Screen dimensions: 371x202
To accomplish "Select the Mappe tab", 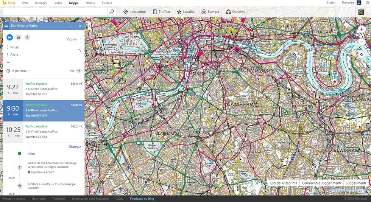I will pos(73,3).
